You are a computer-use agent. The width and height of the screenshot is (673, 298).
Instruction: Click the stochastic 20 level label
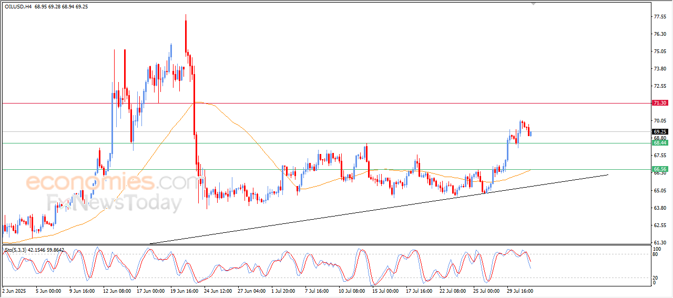[655, 278]
